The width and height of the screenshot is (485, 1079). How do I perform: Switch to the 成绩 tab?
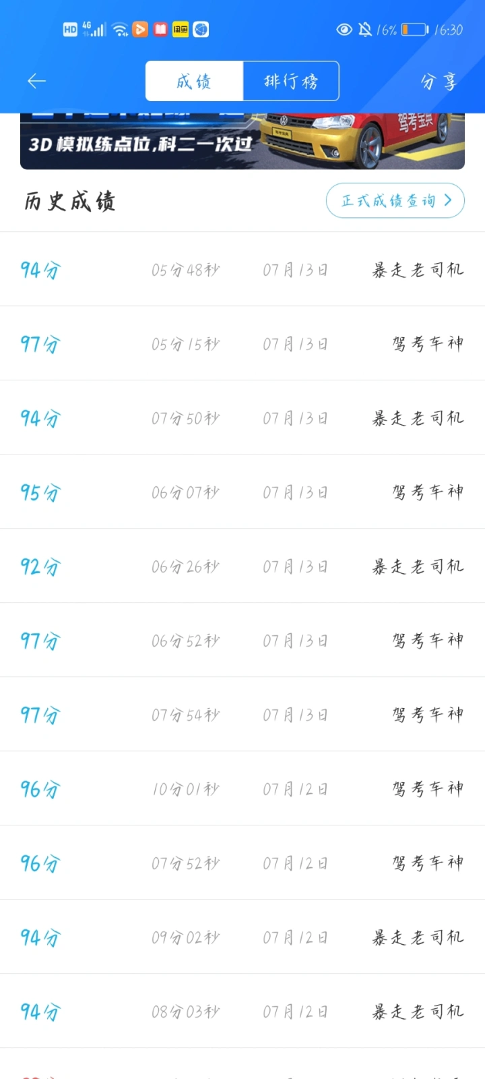click(194, 82)
